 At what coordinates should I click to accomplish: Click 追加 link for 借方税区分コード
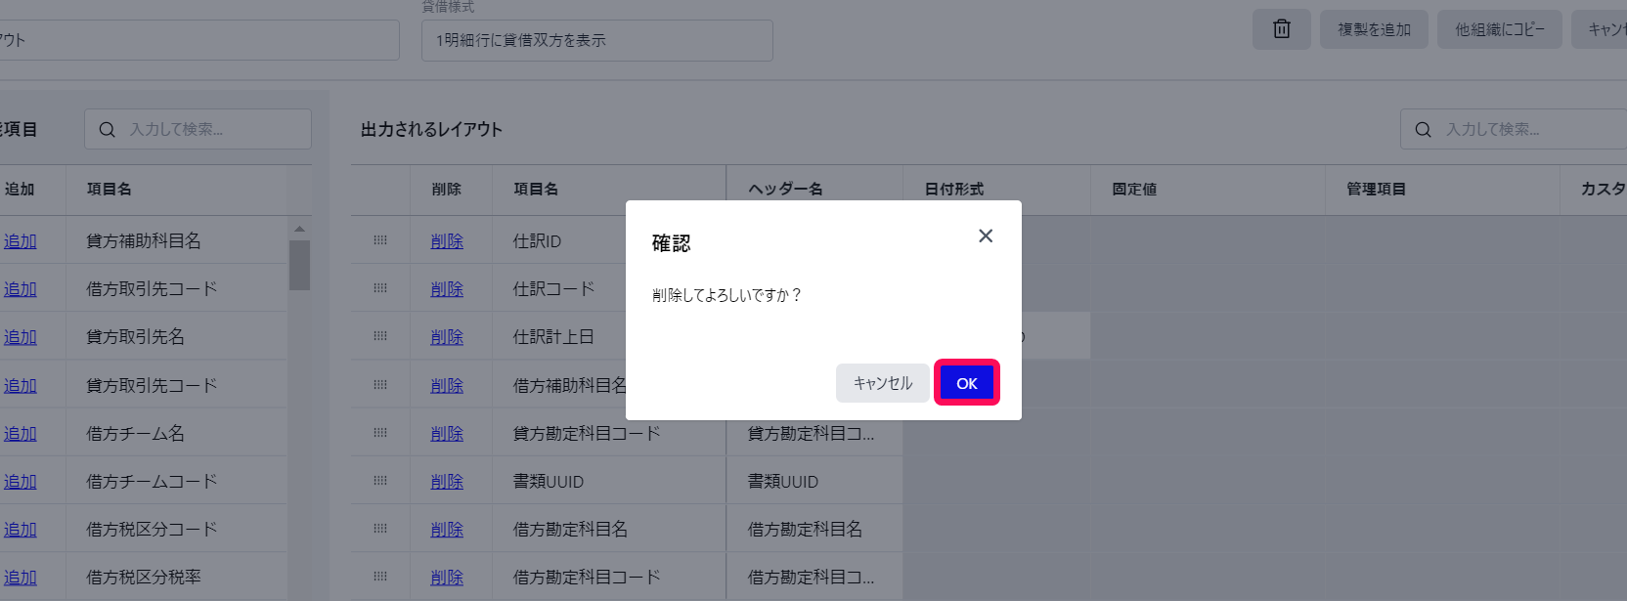tap(20, 529)
